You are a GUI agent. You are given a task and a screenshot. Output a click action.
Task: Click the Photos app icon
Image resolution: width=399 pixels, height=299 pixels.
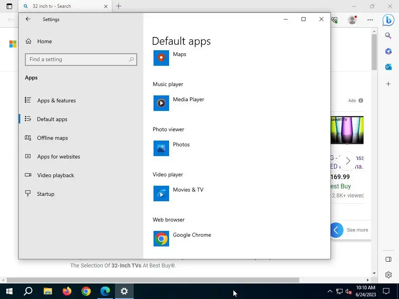[161, 148]
